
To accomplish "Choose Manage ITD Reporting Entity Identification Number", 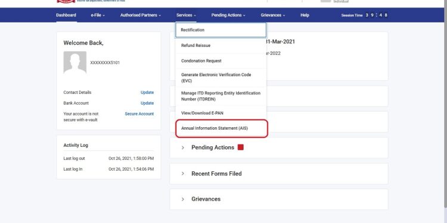I will [221, 96].
